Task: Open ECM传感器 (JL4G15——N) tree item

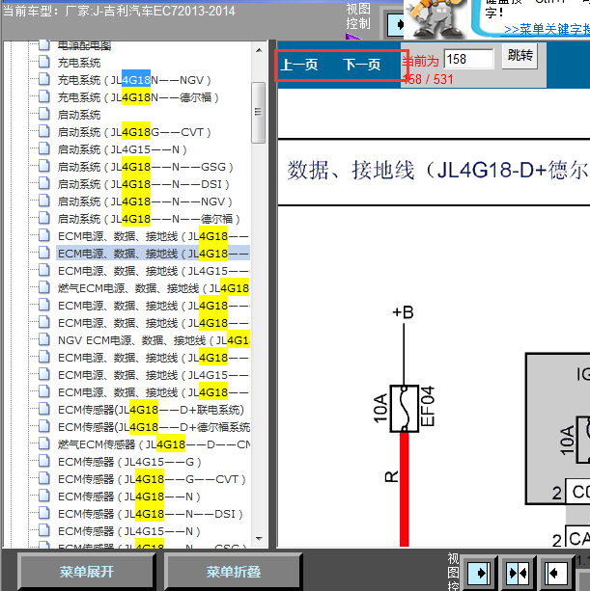Action: pyautogui.click(x=128, y=531)
